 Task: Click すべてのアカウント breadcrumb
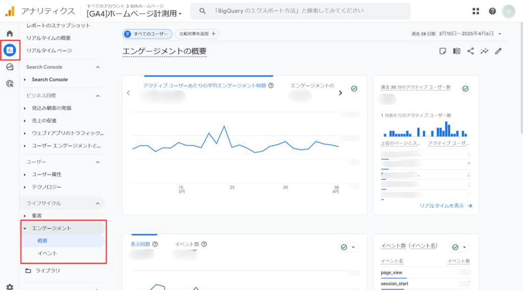tap(105, 6)
